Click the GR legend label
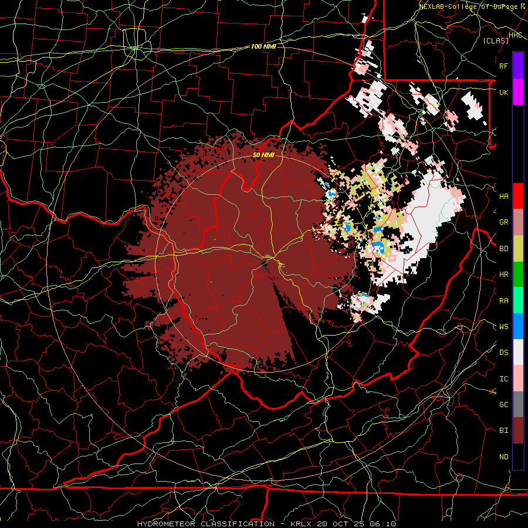The image size is (528, 528). coord(503,222)
